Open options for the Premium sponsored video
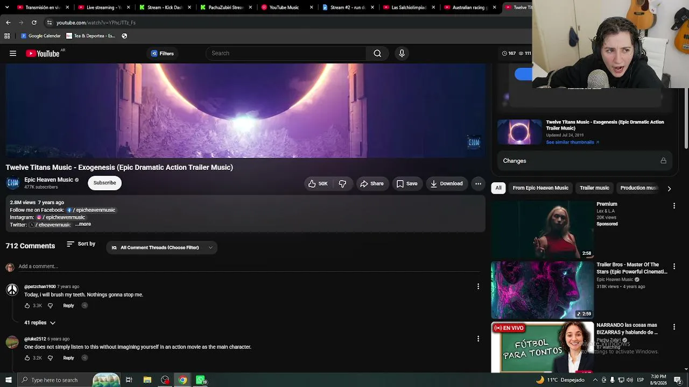Image resolution: width=689 pixels, height=387 pixels. tap(674, 206)
